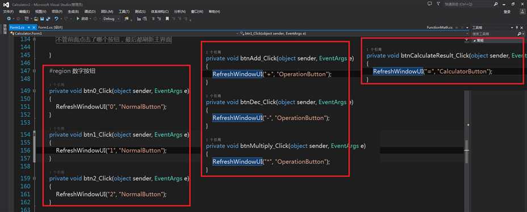Click the btn0_Click method name at line 149
This screenshot has width=527, height=212.
click(x=98, y=91)
